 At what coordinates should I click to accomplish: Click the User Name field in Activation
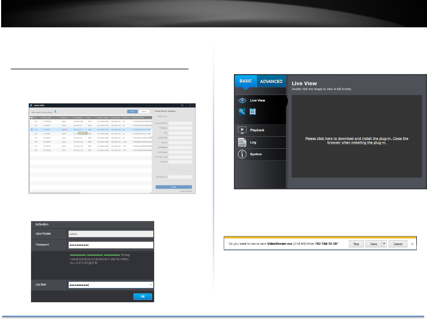pyautogui.click(x=111, y=234)
